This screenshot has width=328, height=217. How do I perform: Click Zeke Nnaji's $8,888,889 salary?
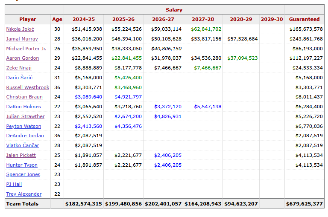88,68
